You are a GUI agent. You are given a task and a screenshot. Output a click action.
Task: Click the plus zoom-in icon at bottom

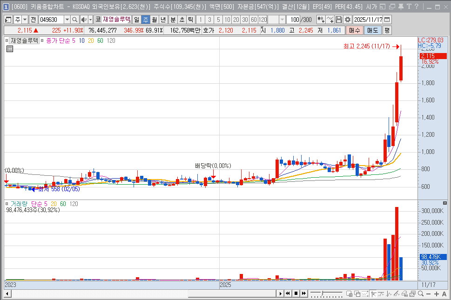436,293
